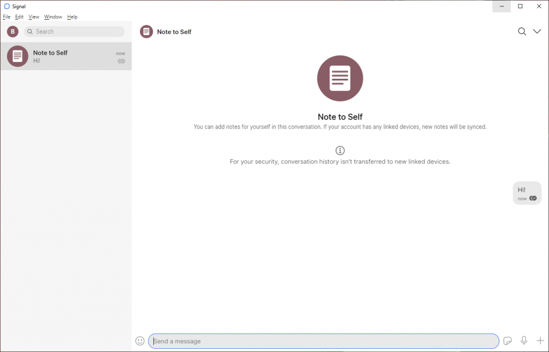
Task: Click the security info circle icon
Action: pyautogui.click(x=340, y=151)
